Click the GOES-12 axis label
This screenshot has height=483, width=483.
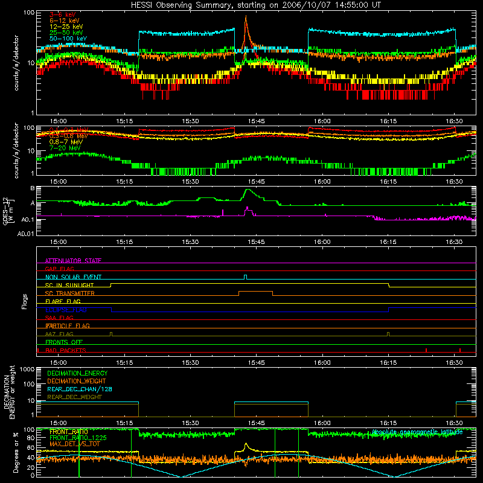(x=8, y=211)
